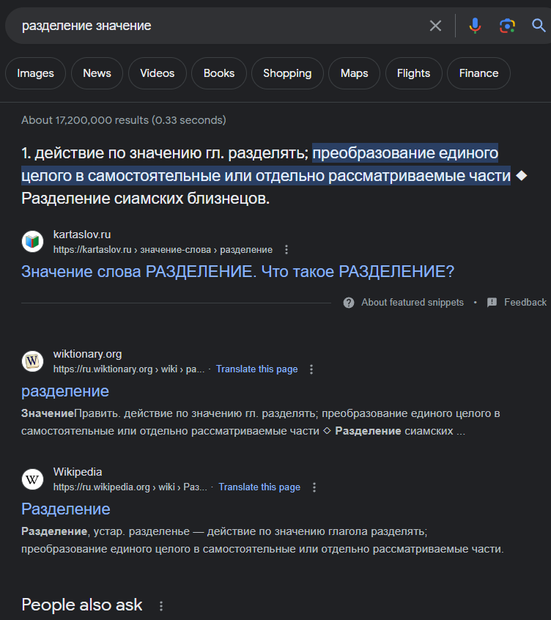Switch to the News tab
The height and width of the screenshot is (620, 551).
(97, 73)
